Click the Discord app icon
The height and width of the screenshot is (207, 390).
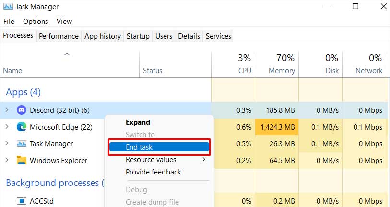coord(22,110)
